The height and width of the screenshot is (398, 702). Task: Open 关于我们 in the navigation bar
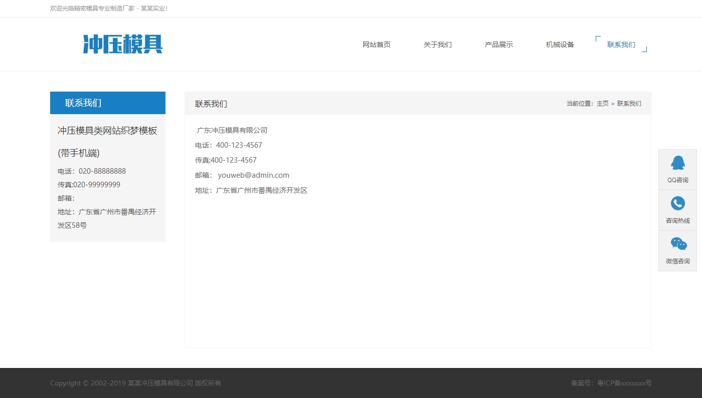(x=437, y=44)
